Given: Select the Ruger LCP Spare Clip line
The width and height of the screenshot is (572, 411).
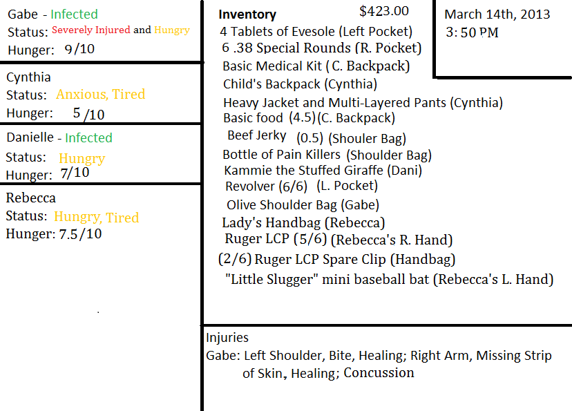Looking at the screenshot, I should pos(336,260).
